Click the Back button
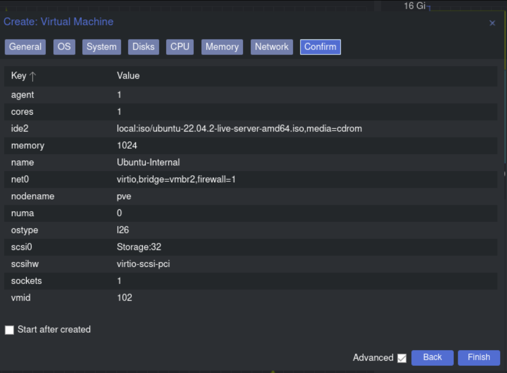507x373 pixels. pyautogui.click(x=432, y=358)
